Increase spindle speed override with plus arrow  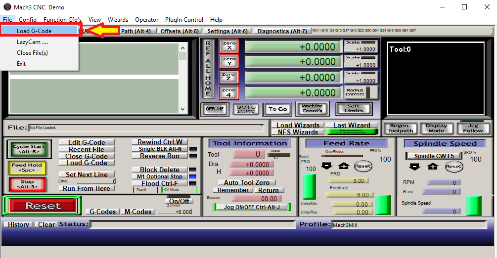coord(433,167)
